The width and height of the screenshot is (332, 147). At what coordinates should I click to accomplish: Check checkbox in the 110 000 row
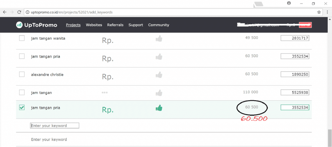pos(22,92)
